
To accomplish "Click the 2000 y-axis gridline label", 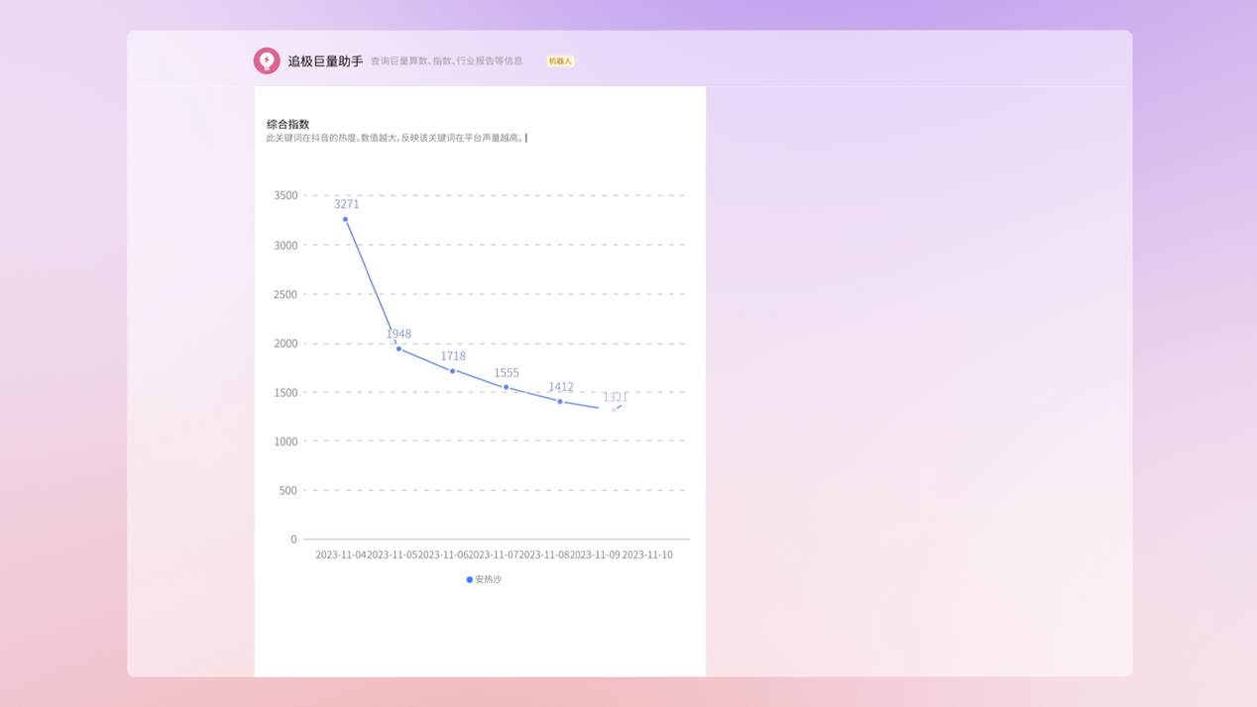I will tap(286, 344).
